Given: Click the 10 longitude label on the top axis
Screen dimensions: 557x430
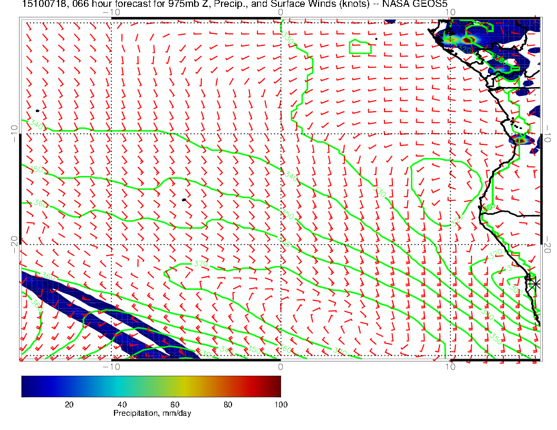Looking at the screenshot, I should [450, 12].
